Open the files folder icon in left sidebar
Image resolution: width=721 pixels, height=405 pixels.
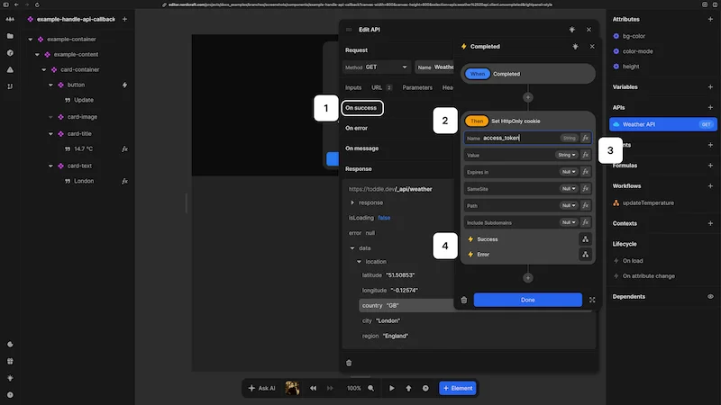10,36
